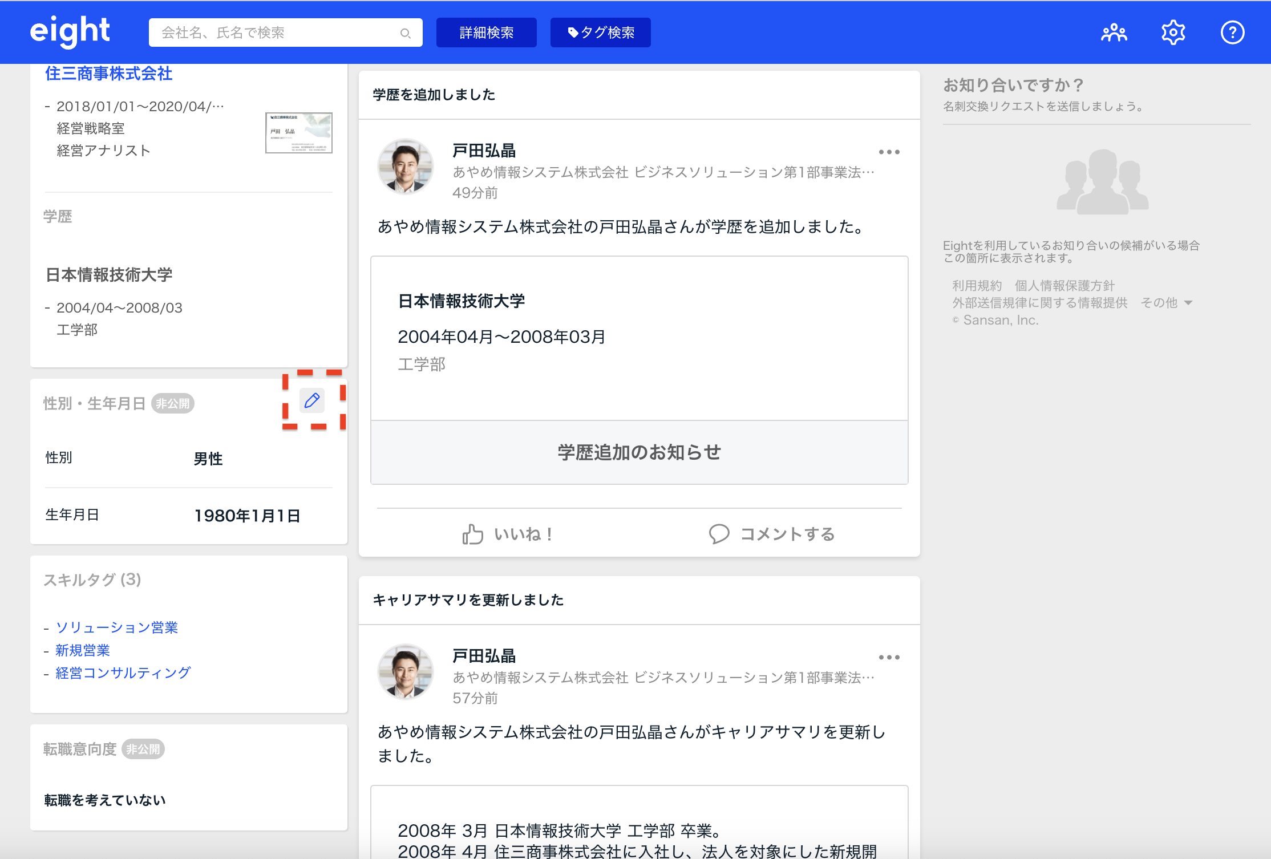Open the 新規営業 skill tag
Screen dimensions: 1271x859
[83, 650]
